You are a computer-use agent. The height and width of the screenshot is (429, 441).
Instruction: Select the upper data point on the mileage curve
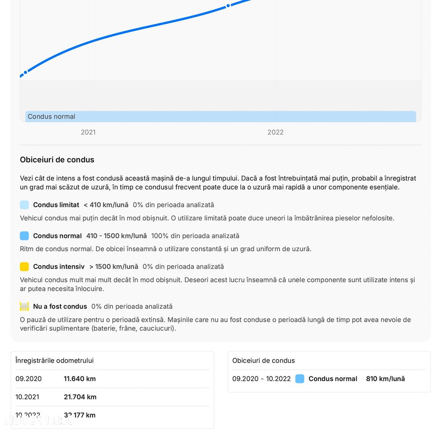pos(228,6)
